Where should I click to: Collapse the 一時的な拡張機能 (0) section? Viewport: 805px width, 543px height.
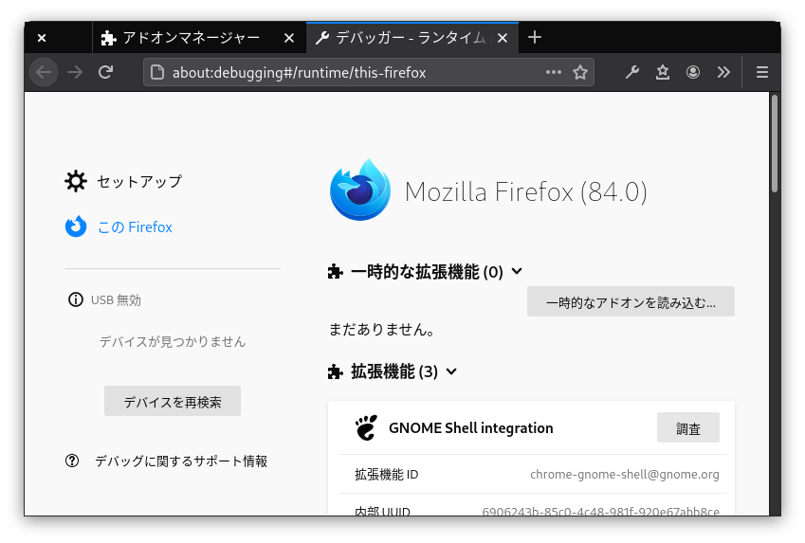coord(517,271)
